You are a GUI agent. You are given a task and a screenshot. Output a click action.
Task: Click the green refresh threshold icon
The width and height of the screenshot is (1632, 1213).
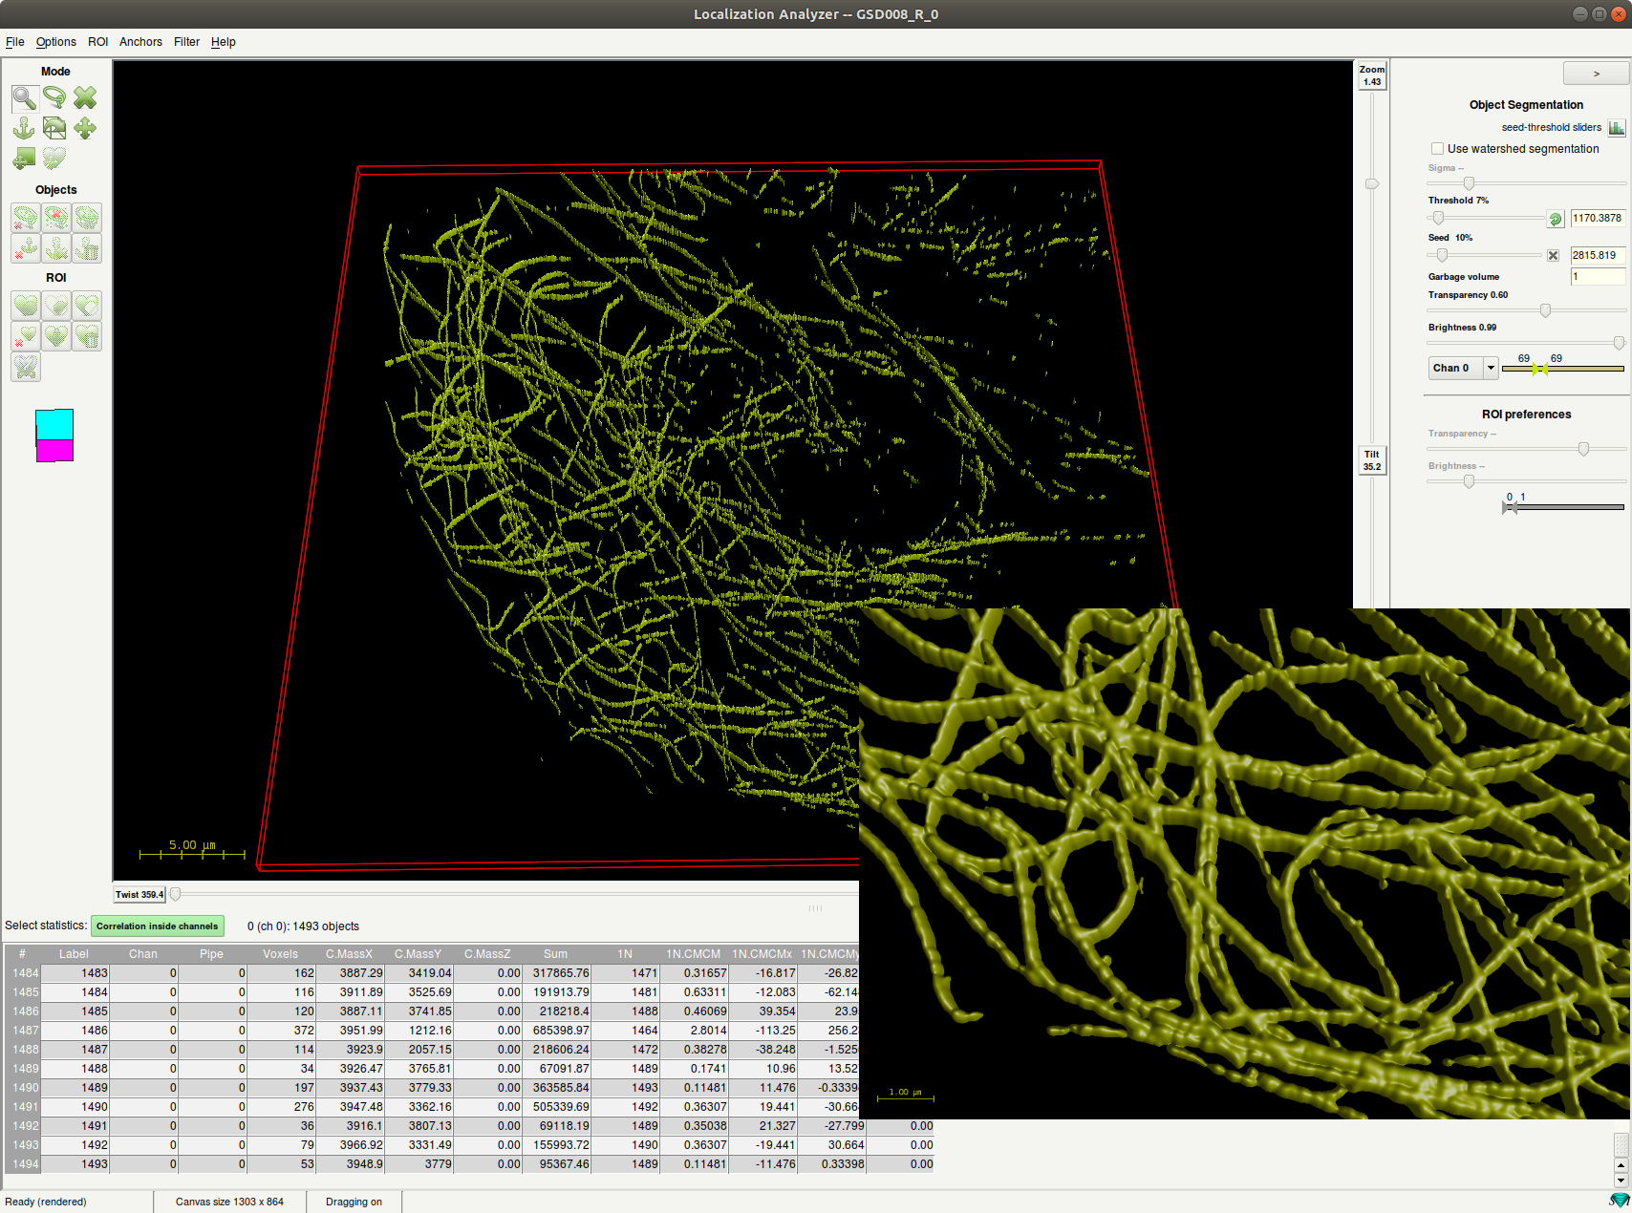point(1555,219)
